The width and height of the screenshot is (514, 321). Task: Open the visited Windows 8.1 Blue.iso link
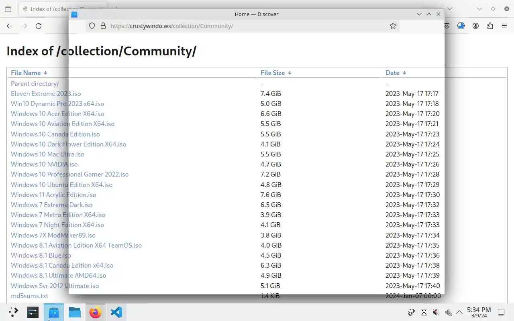[x=41, y=255]
